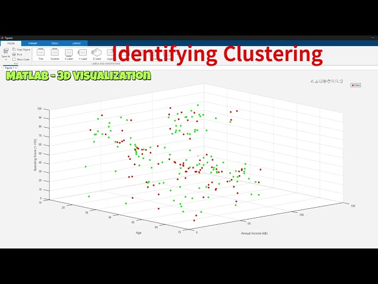Restore view with the home icon
The image size is (378, 284).
tap(341, 82)
